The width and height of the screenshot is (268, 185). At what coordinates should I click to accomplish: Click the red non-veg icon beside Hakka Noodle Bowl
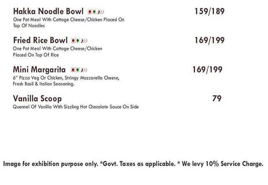tap(89, 12)
